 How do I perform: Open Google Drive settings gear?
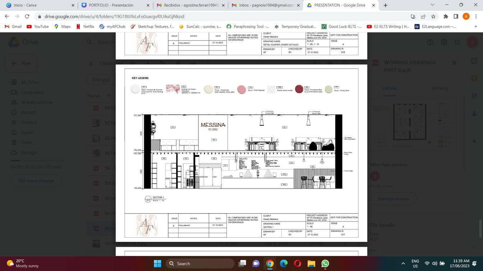[444, 42]
